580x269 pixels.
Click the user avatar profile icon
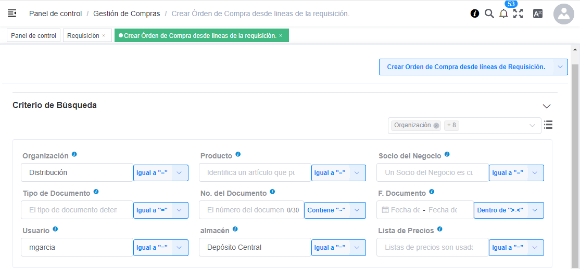tap(563, 14)
